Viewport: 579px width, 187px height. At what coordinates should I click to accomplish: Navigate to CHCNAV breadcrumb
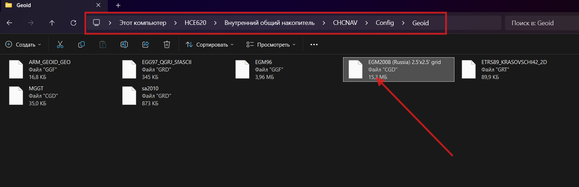point(345,23)
